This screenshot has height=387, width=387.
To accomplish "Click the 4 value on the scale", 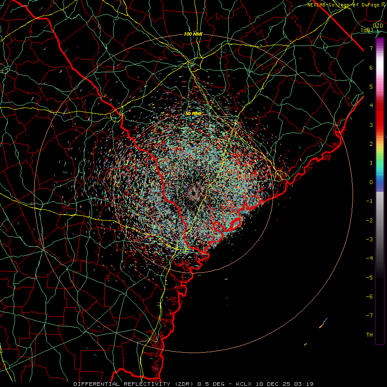I will (371, 106).
